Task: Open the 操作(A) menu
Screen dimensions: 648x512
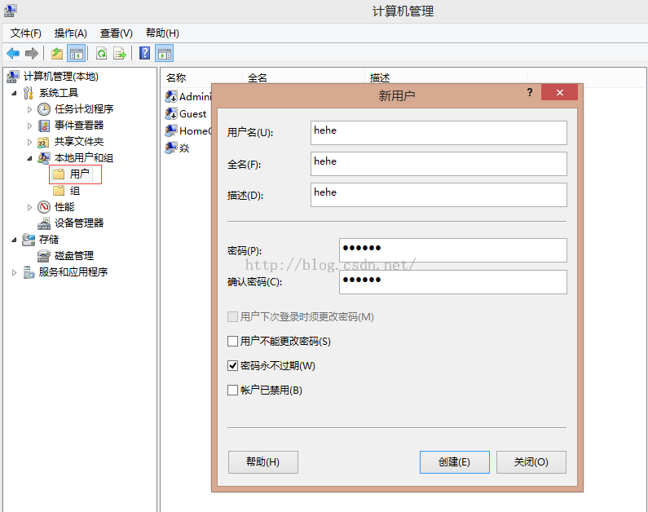Action: [71, 33]
